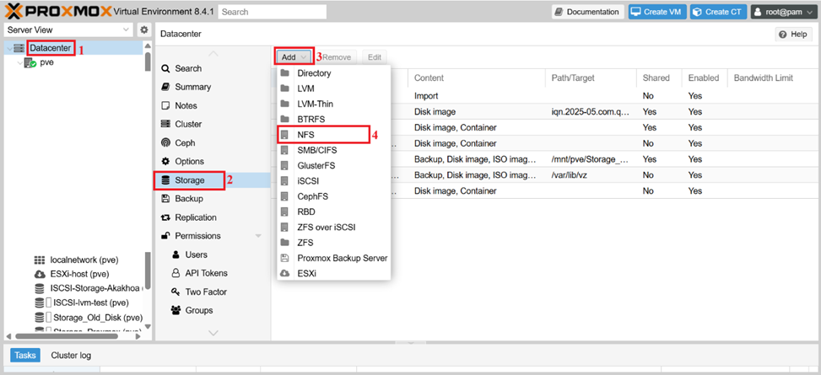Sort by the Enabled column header
Screen dimensions: 821x375
coord(703,78)
